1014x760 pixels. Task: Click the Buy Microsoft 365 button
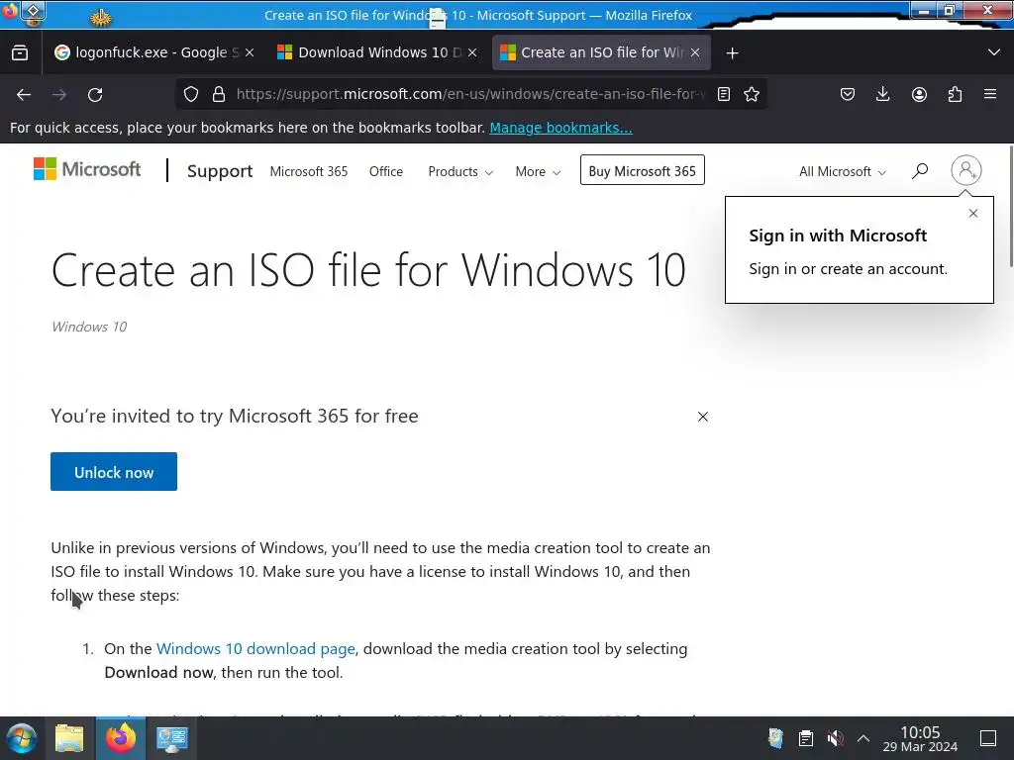(x=642, y=170)
